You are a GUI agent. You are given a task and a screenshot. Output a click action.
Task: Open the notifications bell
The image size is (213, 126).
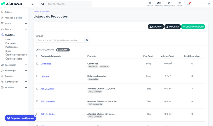click(189, 4)
